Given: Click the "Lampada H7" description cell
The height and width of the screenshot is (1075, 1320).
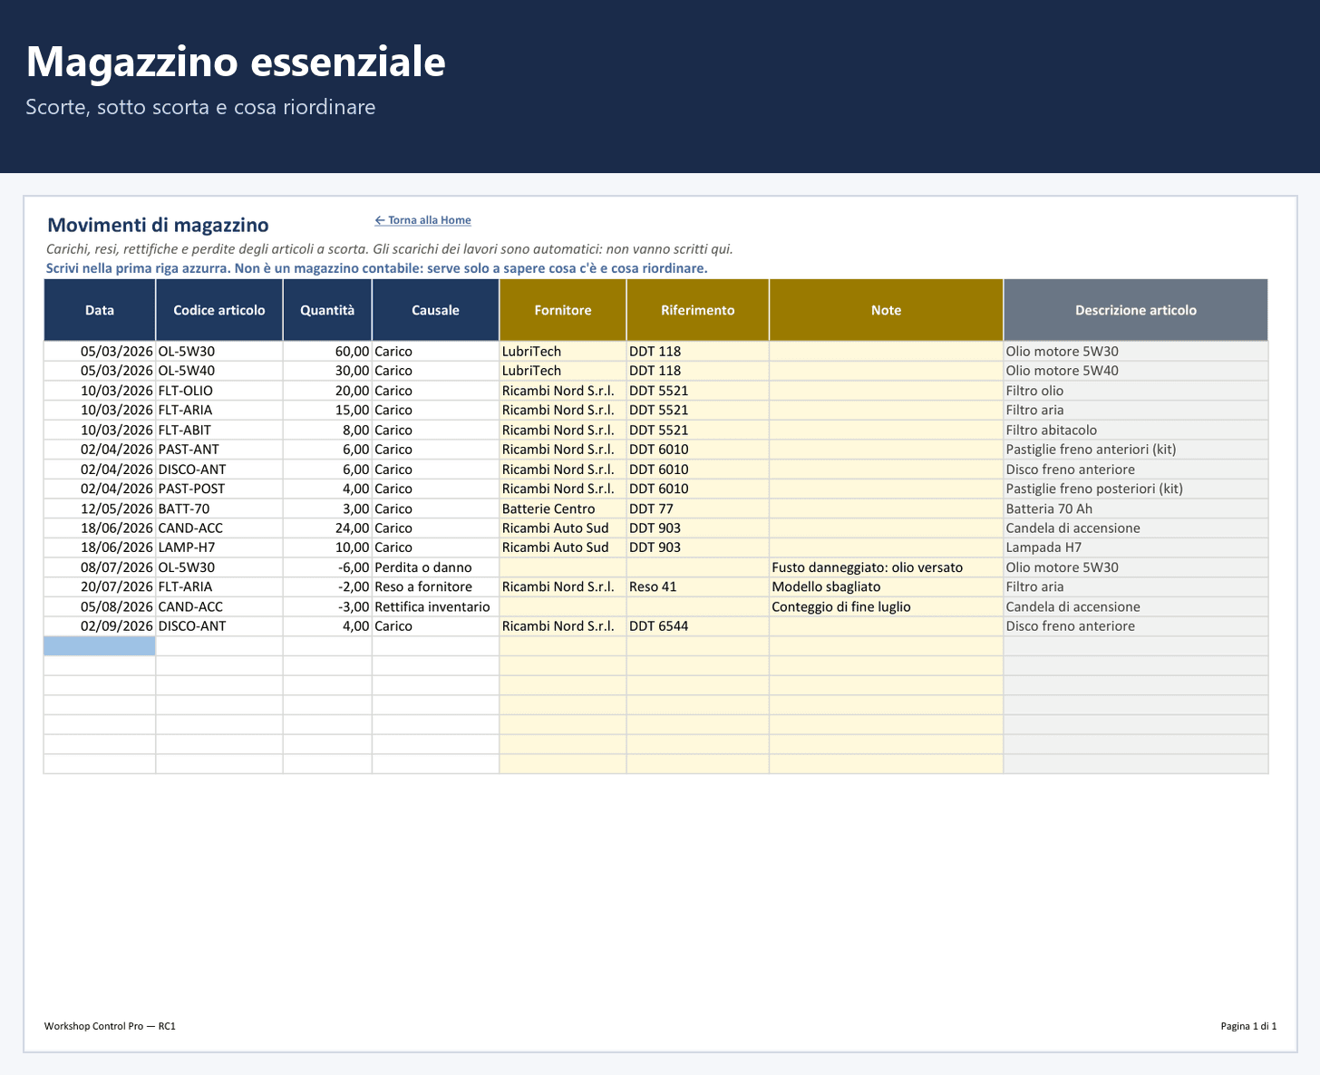Looking at the screenshot, I should (x=1135, y=547).
